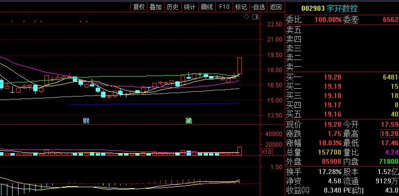This screenshot has height=196, width=399.
Task: Click 今开 opening price 17.59
Action: coord(390,124)
